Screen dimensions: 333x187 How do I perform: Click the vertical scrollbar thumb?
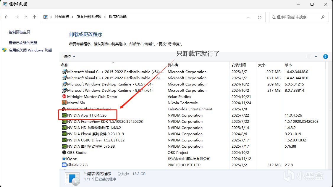click(x=330, y=106)
